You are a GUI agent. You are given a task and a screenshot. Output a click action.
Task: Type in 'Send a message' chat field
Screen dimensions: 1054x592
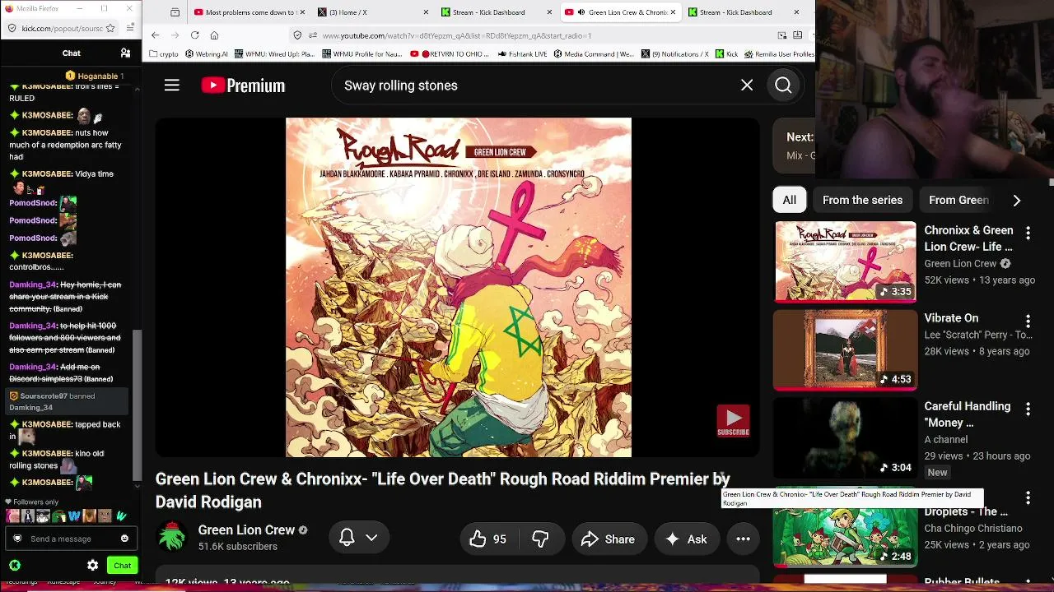pyautogui.click(x=72, y=539)
